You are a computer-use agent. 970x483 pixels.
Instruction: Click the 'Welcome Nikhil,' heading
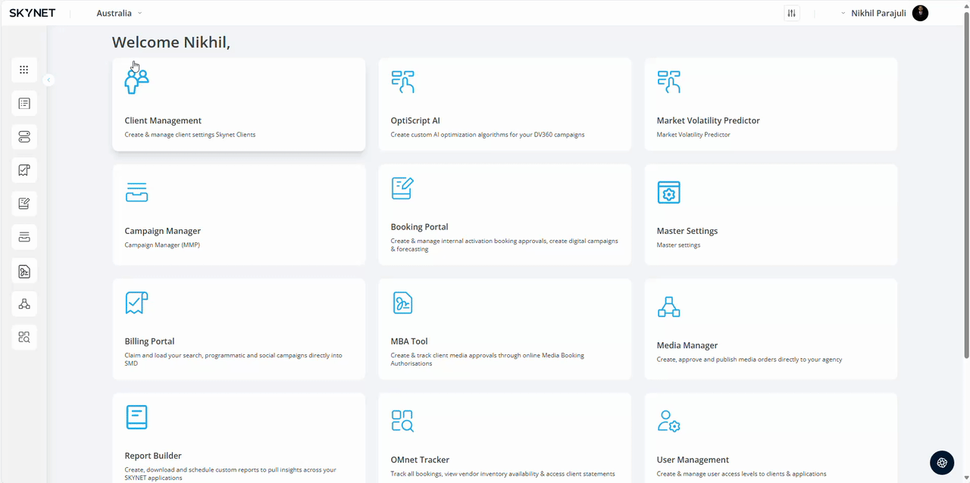pyautogui.click(x=171, y=42)
